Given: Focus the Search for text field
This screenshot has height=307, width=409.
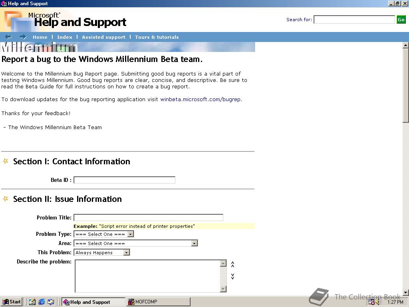Looking at the screenshot, I should tap(354, 20).
